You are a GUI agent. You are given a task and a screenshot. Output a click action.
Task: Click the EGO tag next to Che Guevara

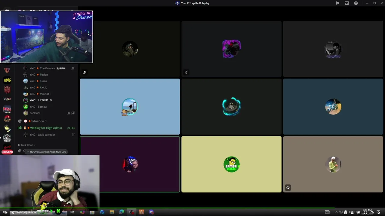tap(61, 68)
